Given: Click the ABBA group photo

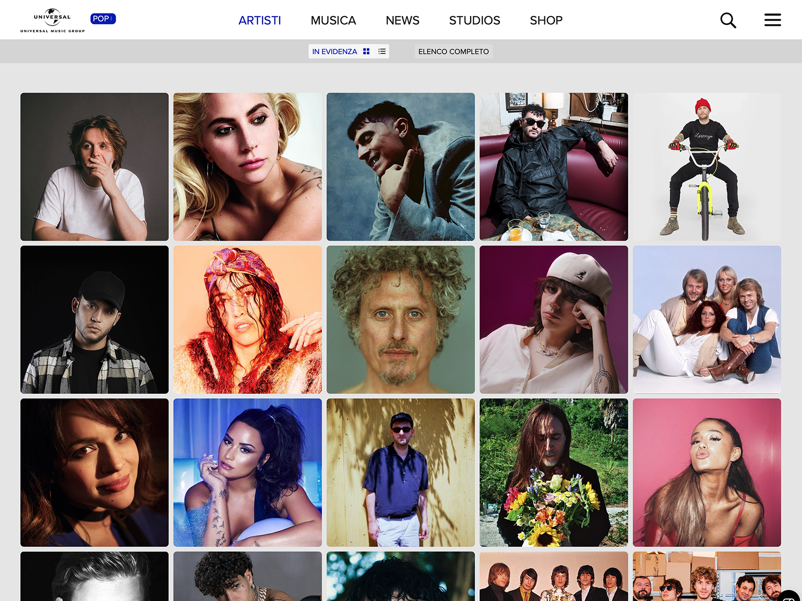Looking at the screenshot, I should tap(707, 320).
